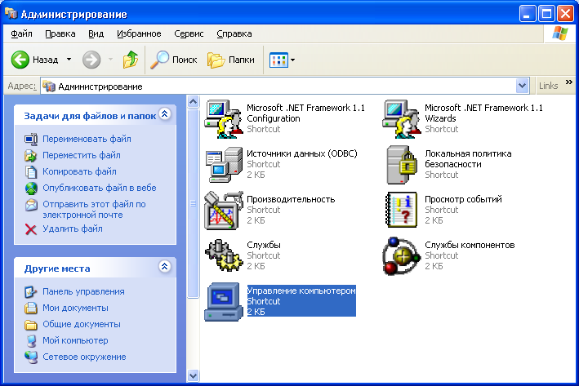Screen dimensions: 579x386
Task: Open the Сетевое окружение link
Action: click(x=84, y=357)
